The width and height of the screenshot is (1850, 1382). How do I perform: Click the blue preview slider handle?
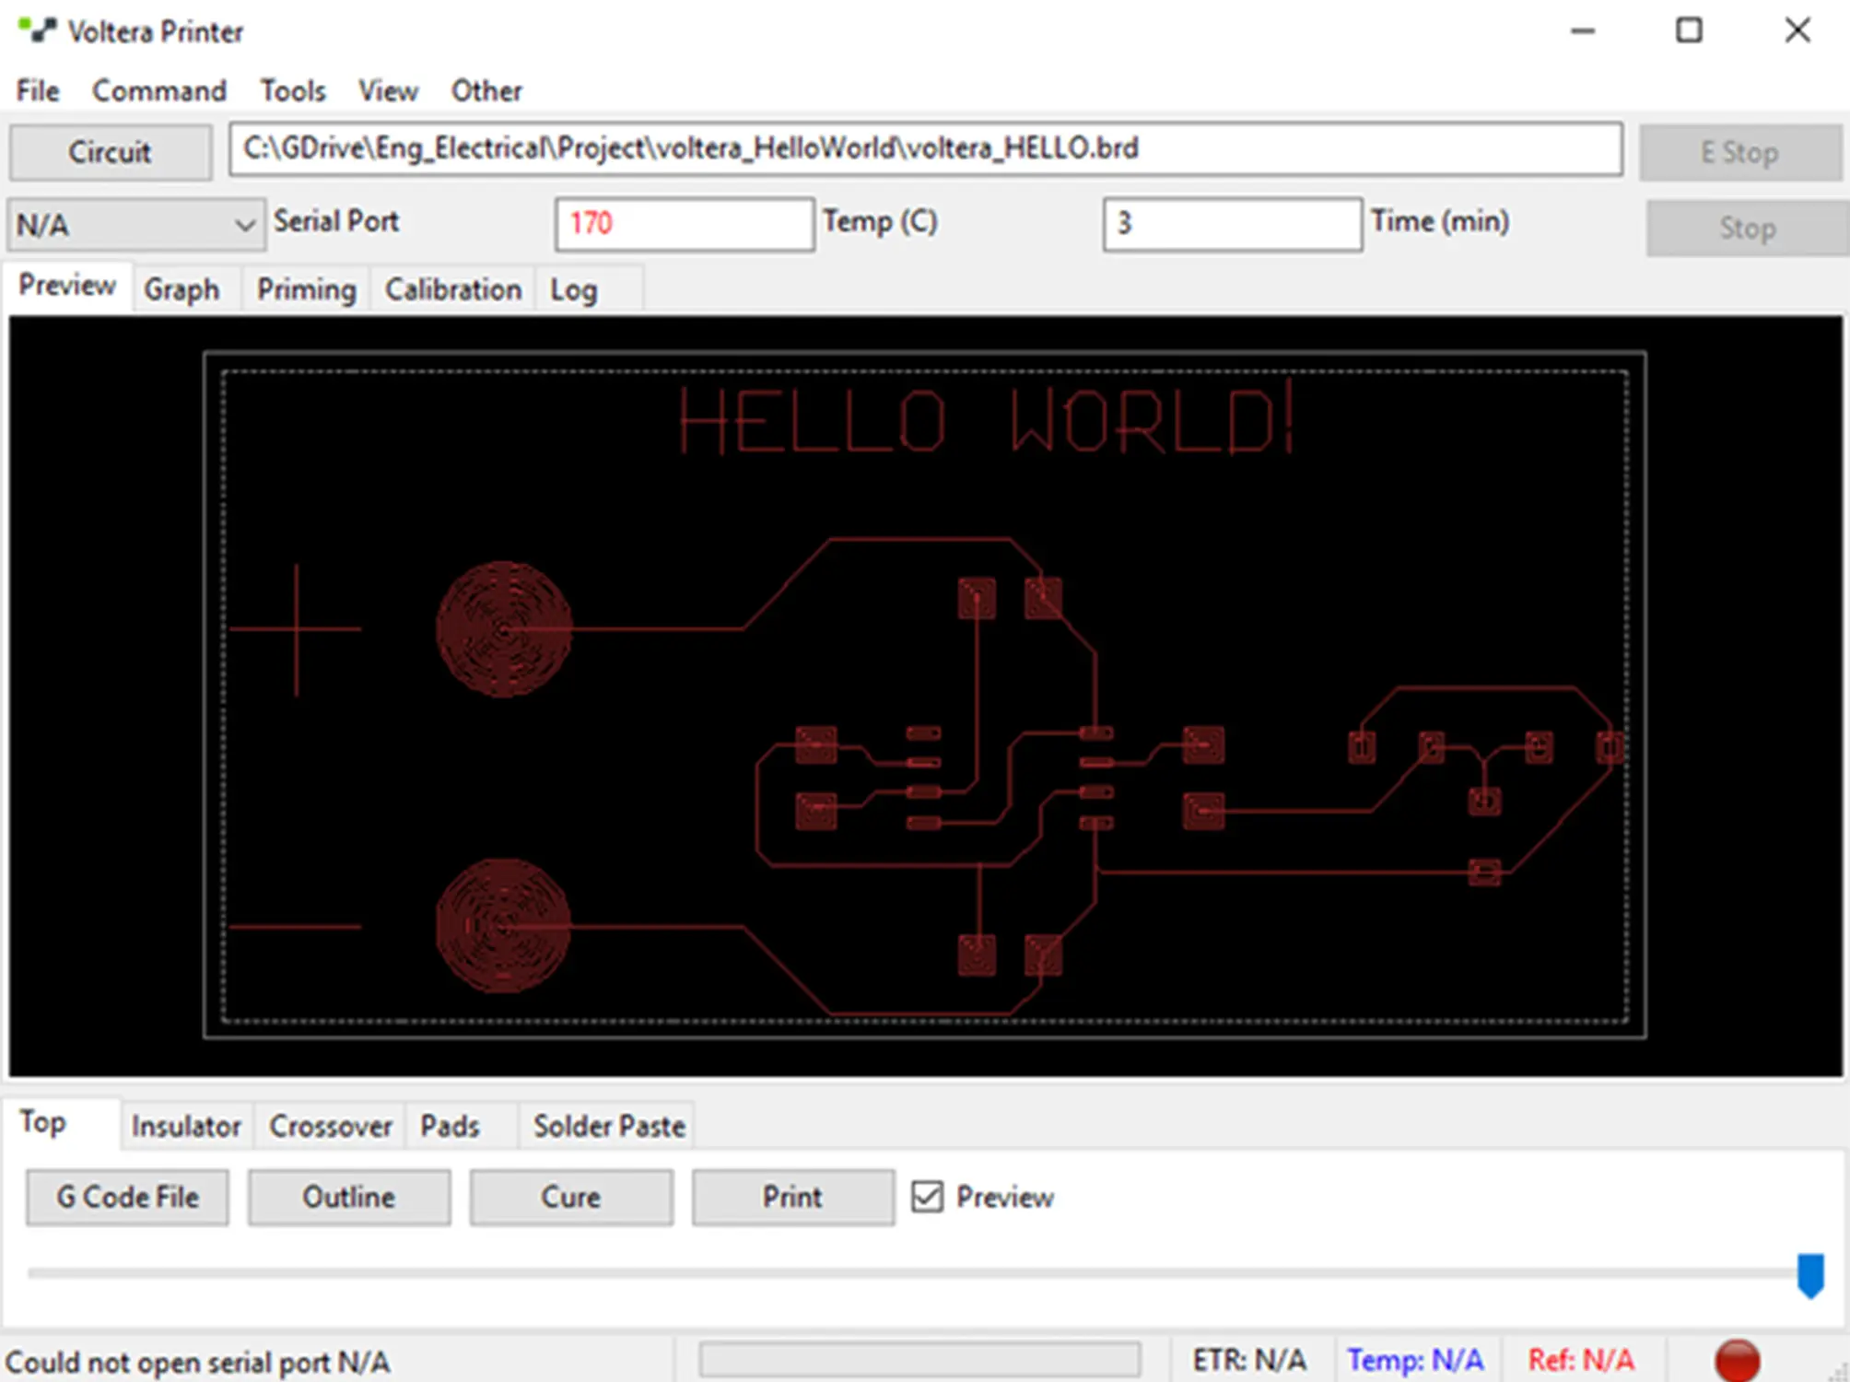pyautogui.click(x=1810, y=1274)
